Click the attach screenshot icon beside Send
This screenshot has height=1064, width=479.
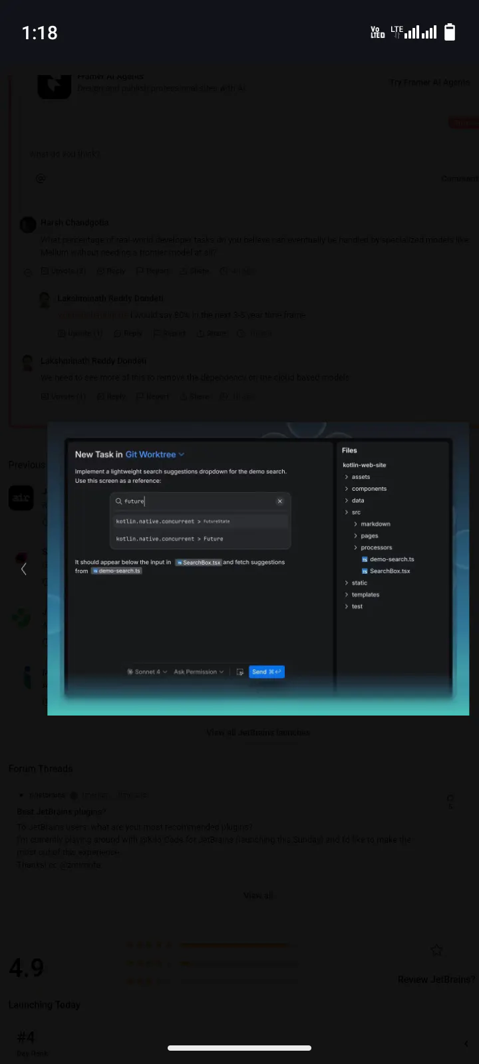240,672
